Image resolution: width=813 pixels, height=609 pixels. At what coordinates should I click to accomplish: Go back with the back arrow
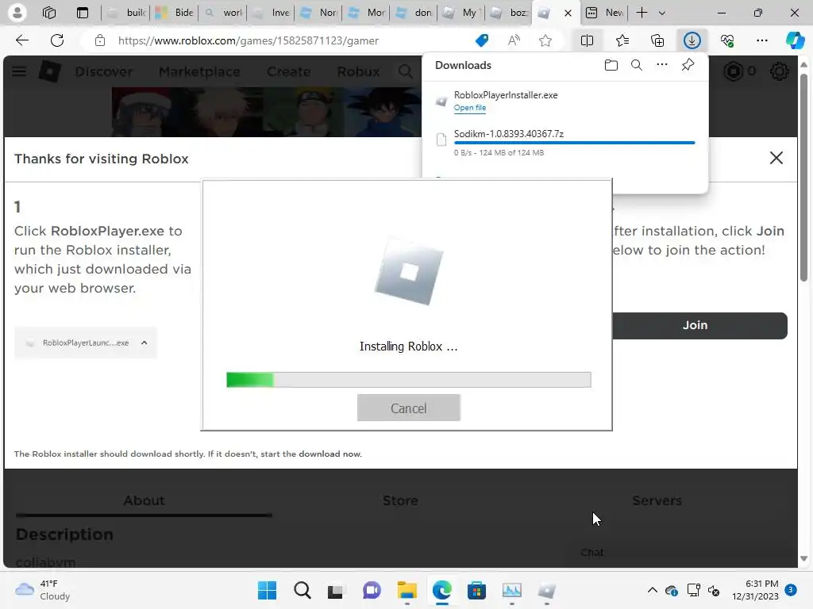tap(21, 40)
